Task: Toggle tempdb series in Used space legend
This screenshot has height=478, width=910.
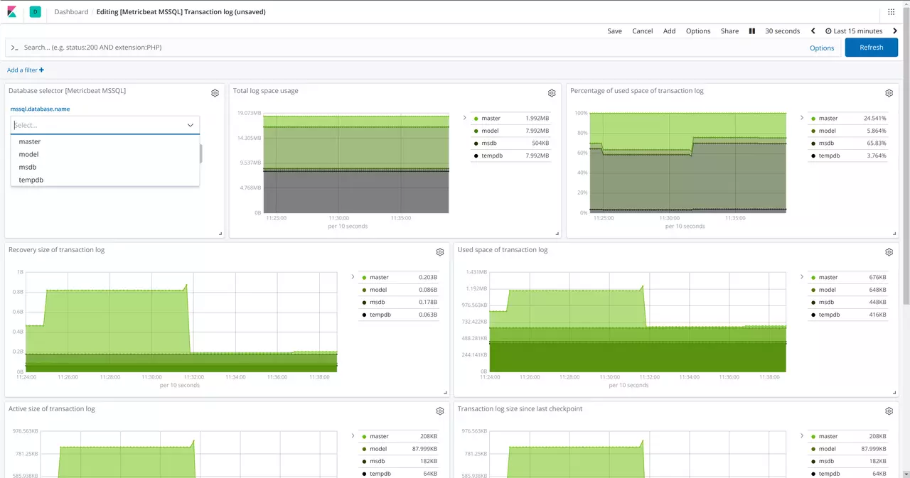Action: tap(828, 315)
